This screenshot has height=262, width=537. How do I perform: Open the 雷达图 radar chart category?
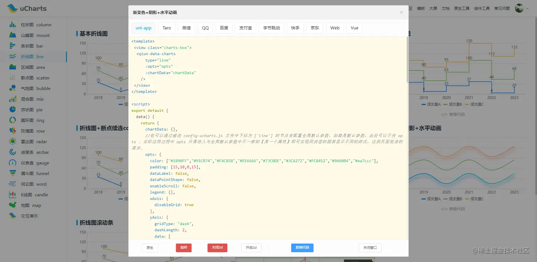click(33, 142)
